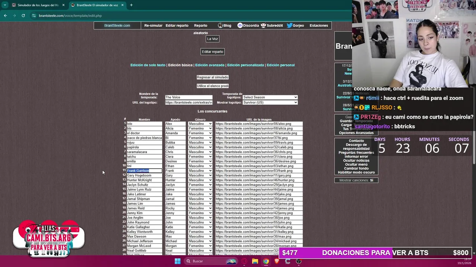The width and height of the screenshot is (476, 267).
Task: Enable Habilitar modo oscuro in the sidebar
Action: pos(356,172)
